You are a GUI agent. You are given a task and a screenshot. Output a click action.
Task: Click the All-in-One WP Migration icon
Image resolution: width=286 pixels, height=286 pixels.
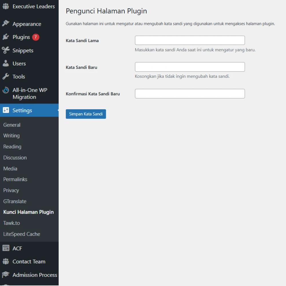point(6,90)
